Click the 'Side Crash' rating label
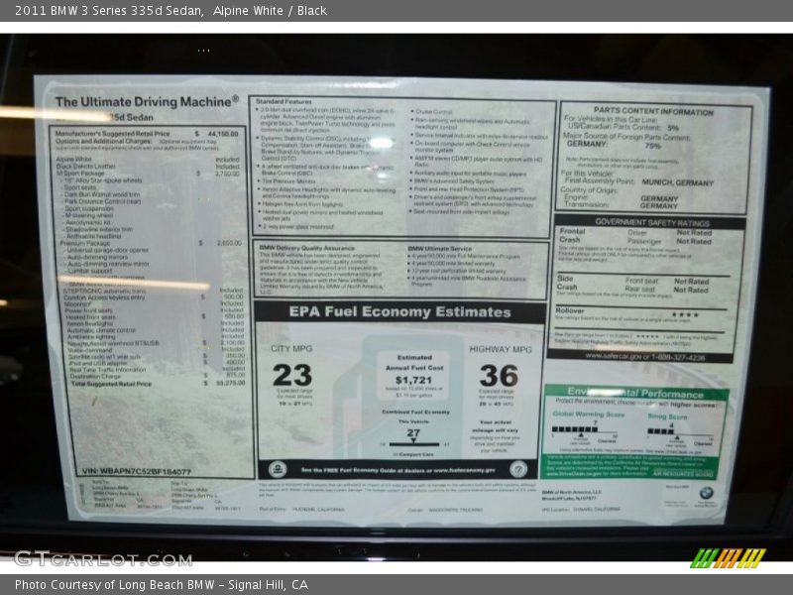 click(x=567, y=283)
